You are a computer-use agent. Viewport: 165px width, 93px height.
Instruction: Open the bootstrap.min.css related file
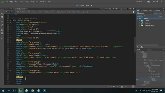pyautogui.click(x=49, y=12)
